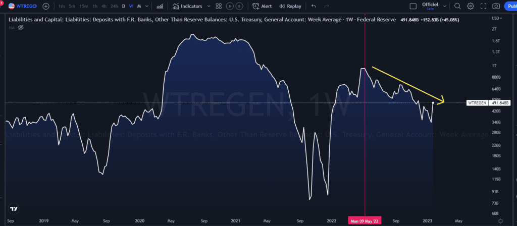Switch to the weekly W timeframe
The width and height of the screenshot is (517, 226).
pyautogui.click(x=131, y=6)
